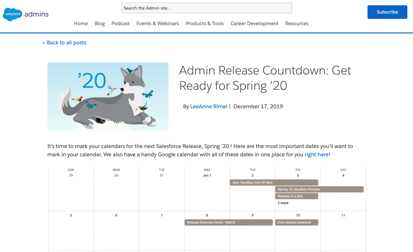
Task: Click the December 17, 2019 date
Action: point(258,106)
